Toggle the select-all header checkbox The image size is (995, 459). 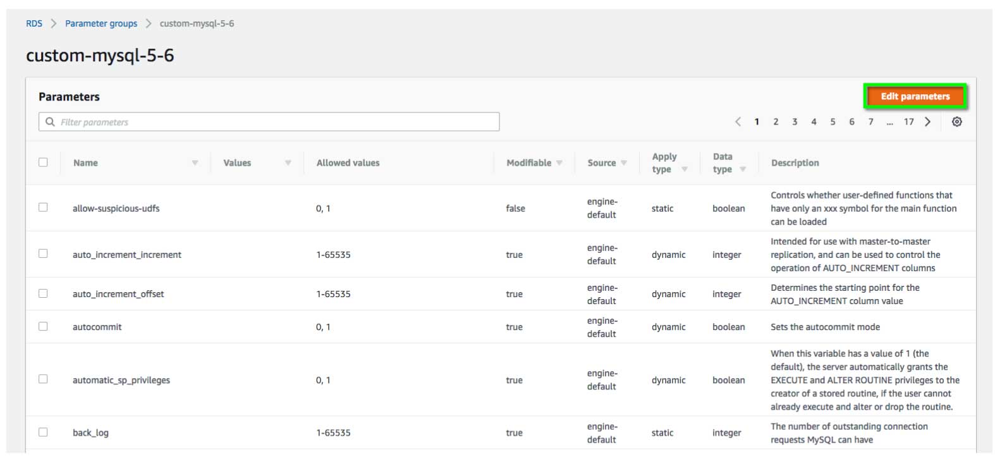pyautogui.click(x=43, y=162)
